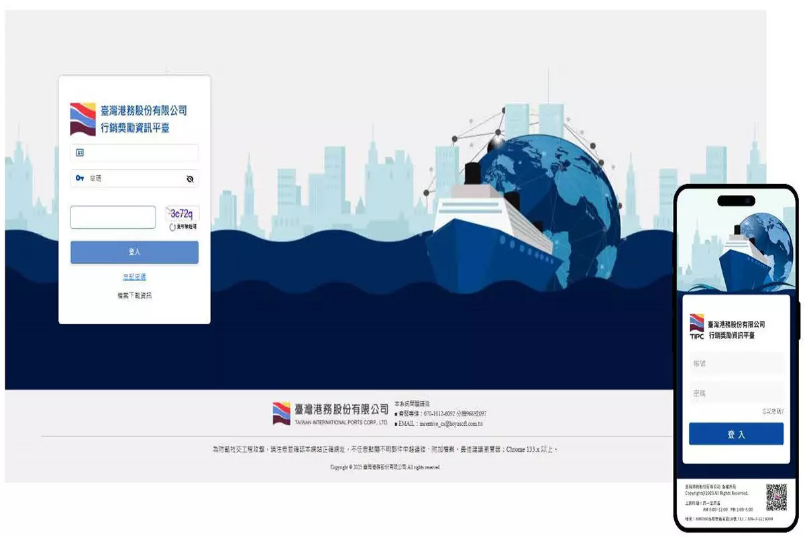
Task: Click the 3c72q captcha image
Action: coord(182,214)
